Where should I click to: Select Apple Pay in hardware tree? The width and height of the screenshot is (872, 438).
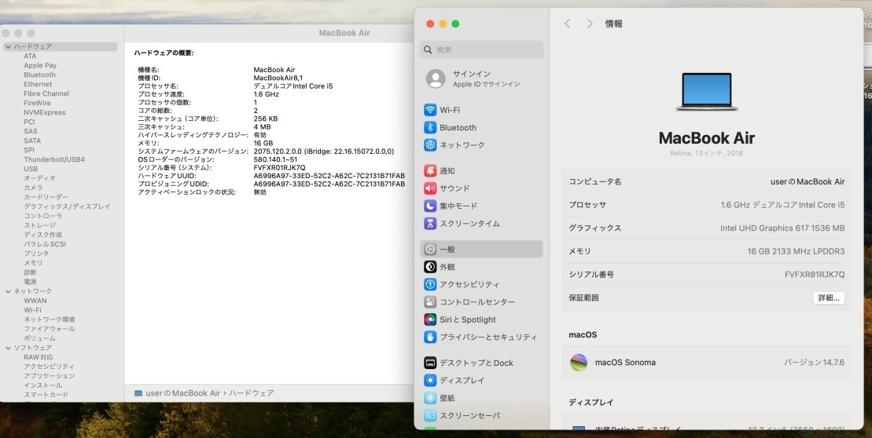click(40, 65)
